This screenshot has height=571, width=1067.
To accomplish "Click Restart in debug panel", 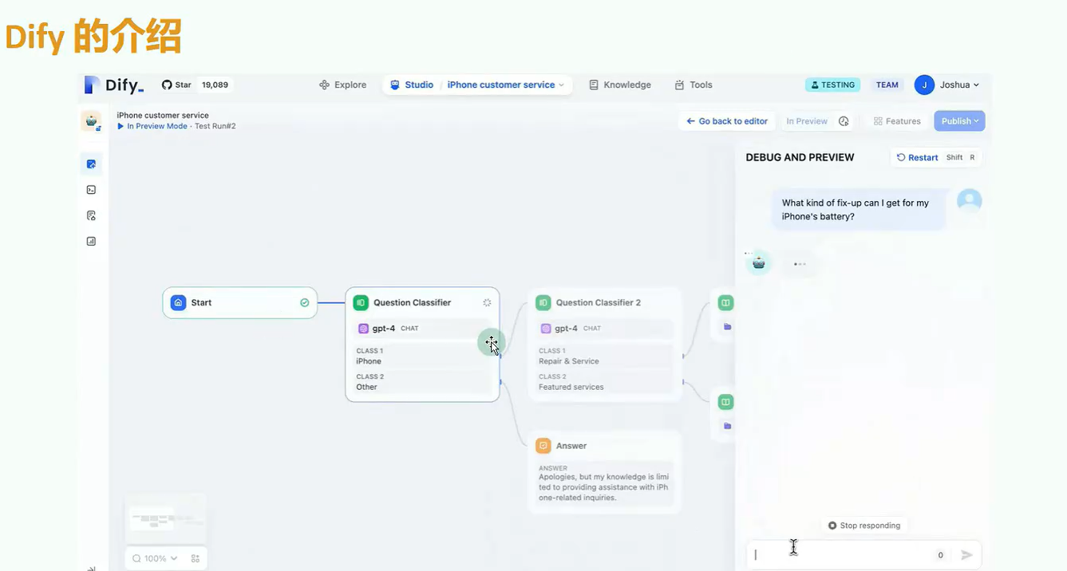I will tap(917, 157).
